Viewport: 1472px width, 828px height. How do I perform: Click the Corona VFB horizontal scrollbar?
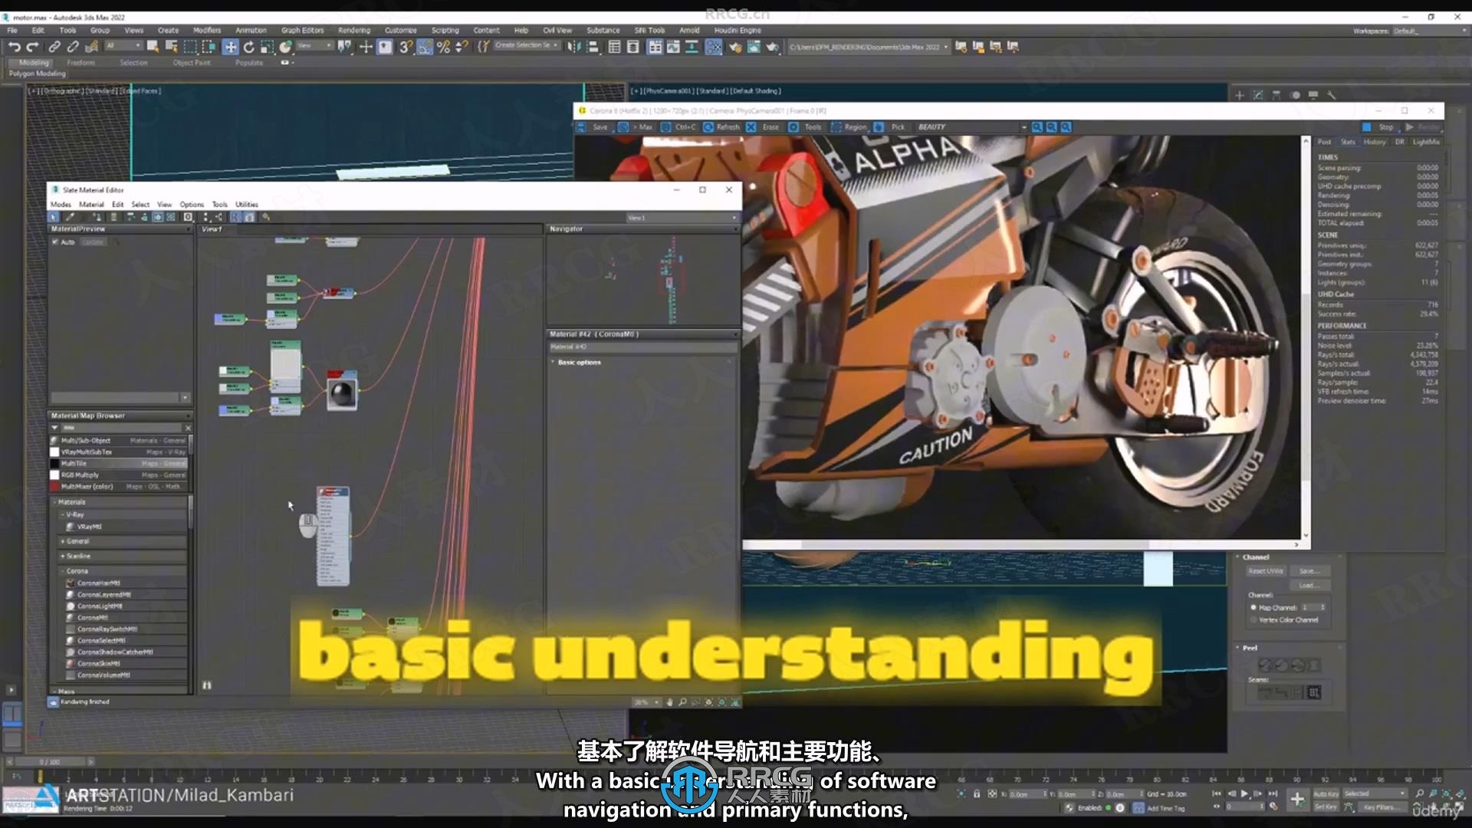[974, 545]
